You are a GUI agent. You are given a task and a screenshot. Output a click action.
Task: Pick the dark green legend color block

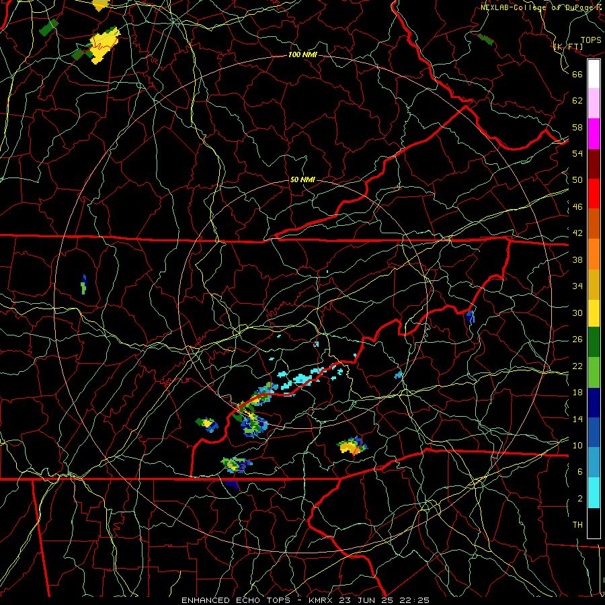(x=594, y=342)
